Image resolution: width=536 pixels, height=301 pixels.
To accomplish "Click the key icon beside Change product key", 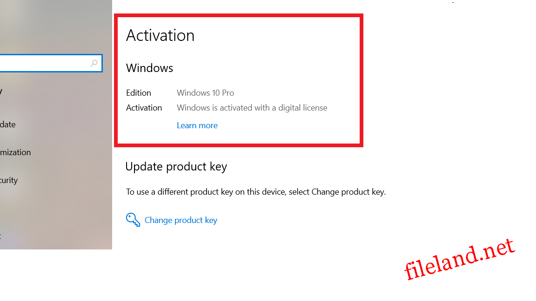I will pos(133,220).
